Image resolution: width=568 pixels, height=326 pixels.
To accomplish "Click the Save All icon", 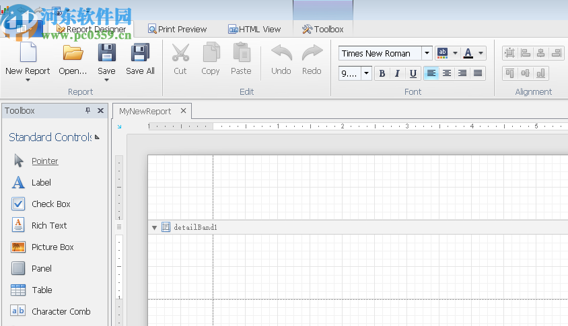I will pyautogui.click(x=140, y=52).
